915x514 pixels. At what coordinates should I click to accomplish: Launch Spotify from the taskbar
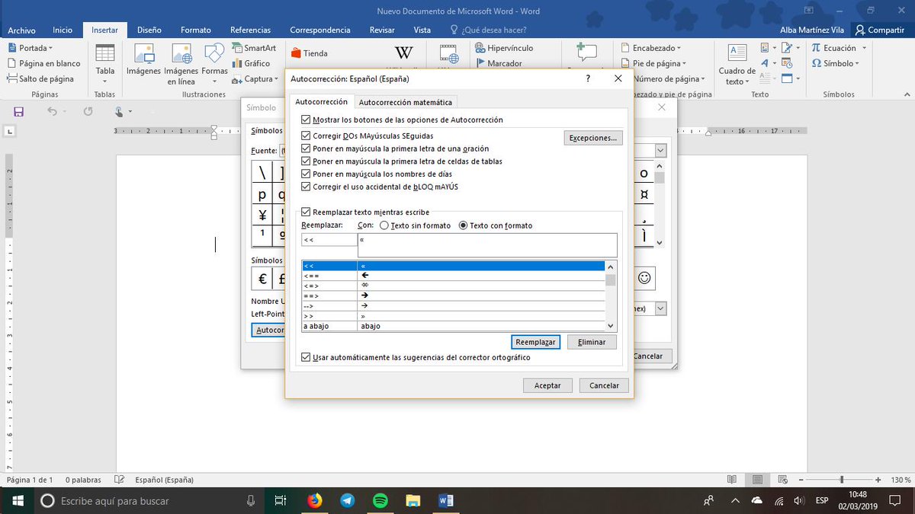[x=380, y=501]
